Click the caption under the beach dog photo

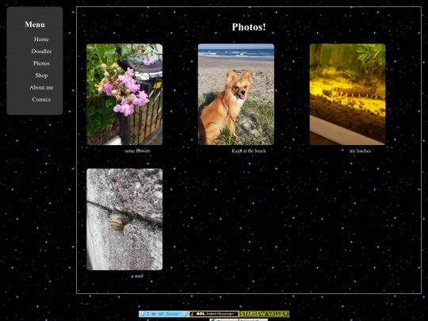point(249,151)
